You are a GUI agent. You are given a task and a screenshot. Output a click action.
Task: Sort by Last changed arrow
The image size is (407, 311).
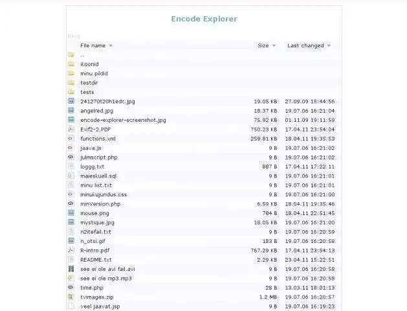329,46
